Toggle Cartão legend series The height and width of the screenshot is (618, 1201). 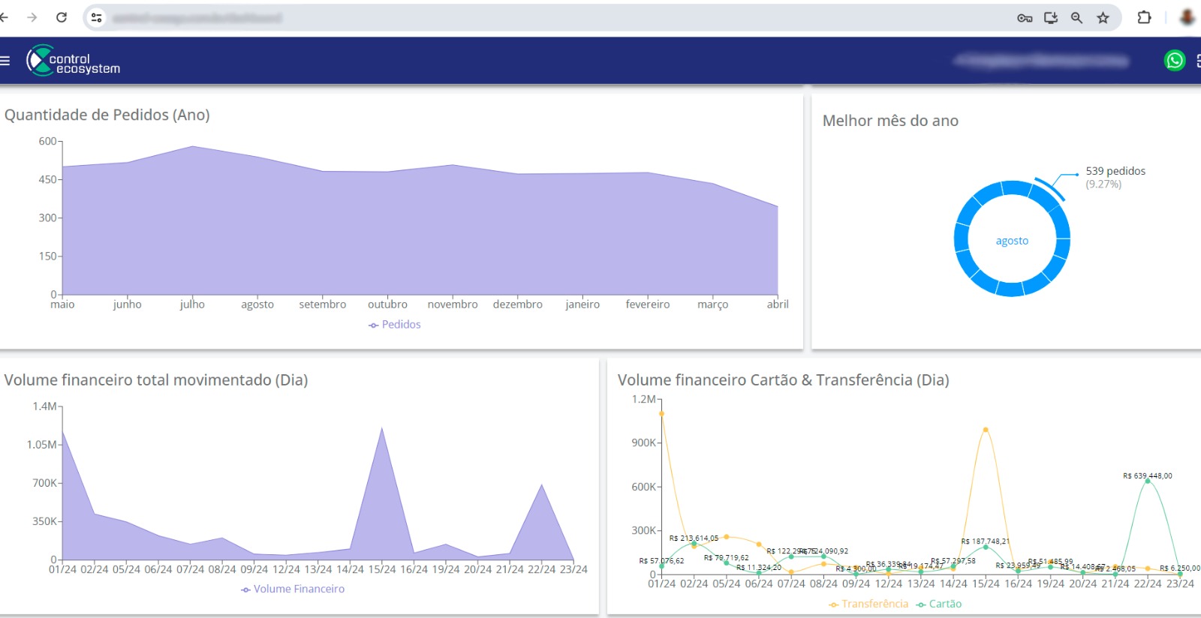coord(939,604)
